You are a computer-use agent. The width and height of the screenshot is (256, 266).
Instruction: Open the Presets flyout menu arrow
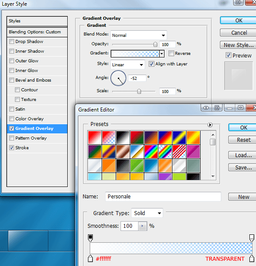[210, 125]
